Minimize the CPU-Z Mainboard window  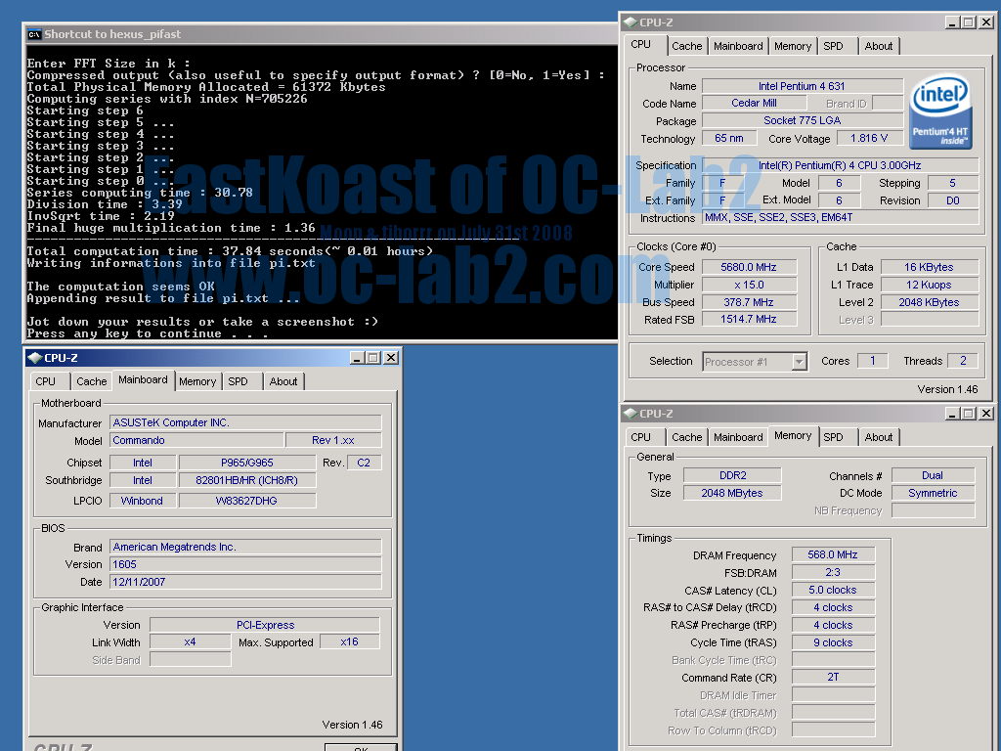(x=357, y=358)
